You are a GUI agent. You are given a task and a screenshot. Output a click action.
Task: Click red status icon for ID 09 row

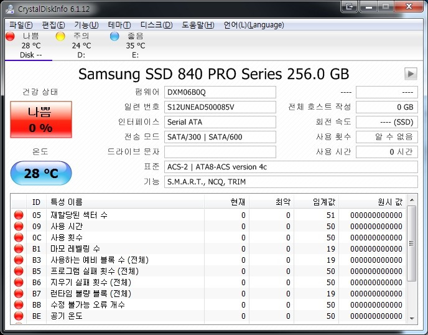tap(19, 226)
